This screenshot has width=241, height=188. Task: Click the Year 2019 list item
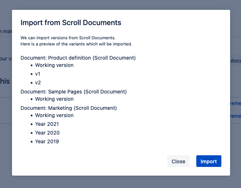tap(47, 141)
